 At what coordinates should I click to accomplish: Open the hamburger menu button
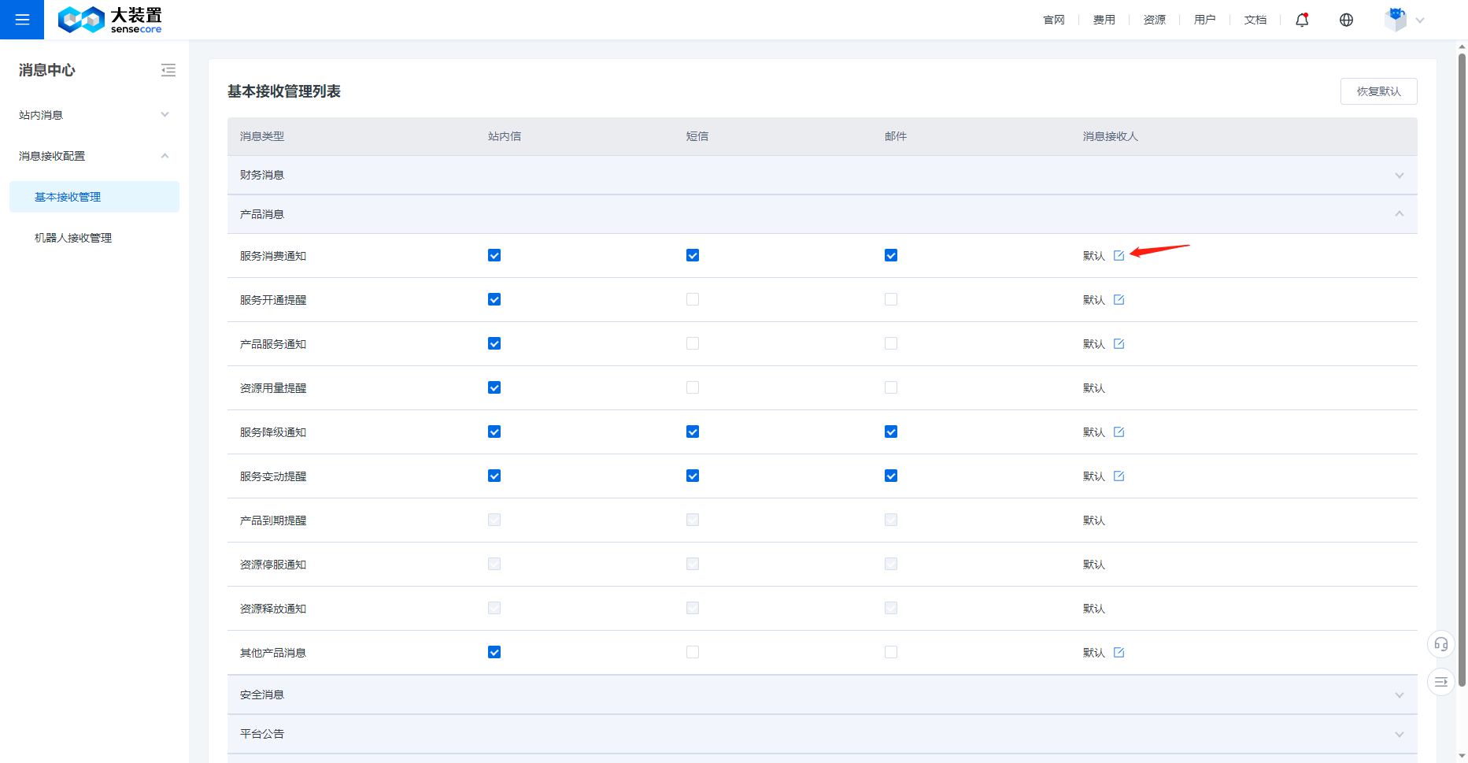tap(22, 20)
